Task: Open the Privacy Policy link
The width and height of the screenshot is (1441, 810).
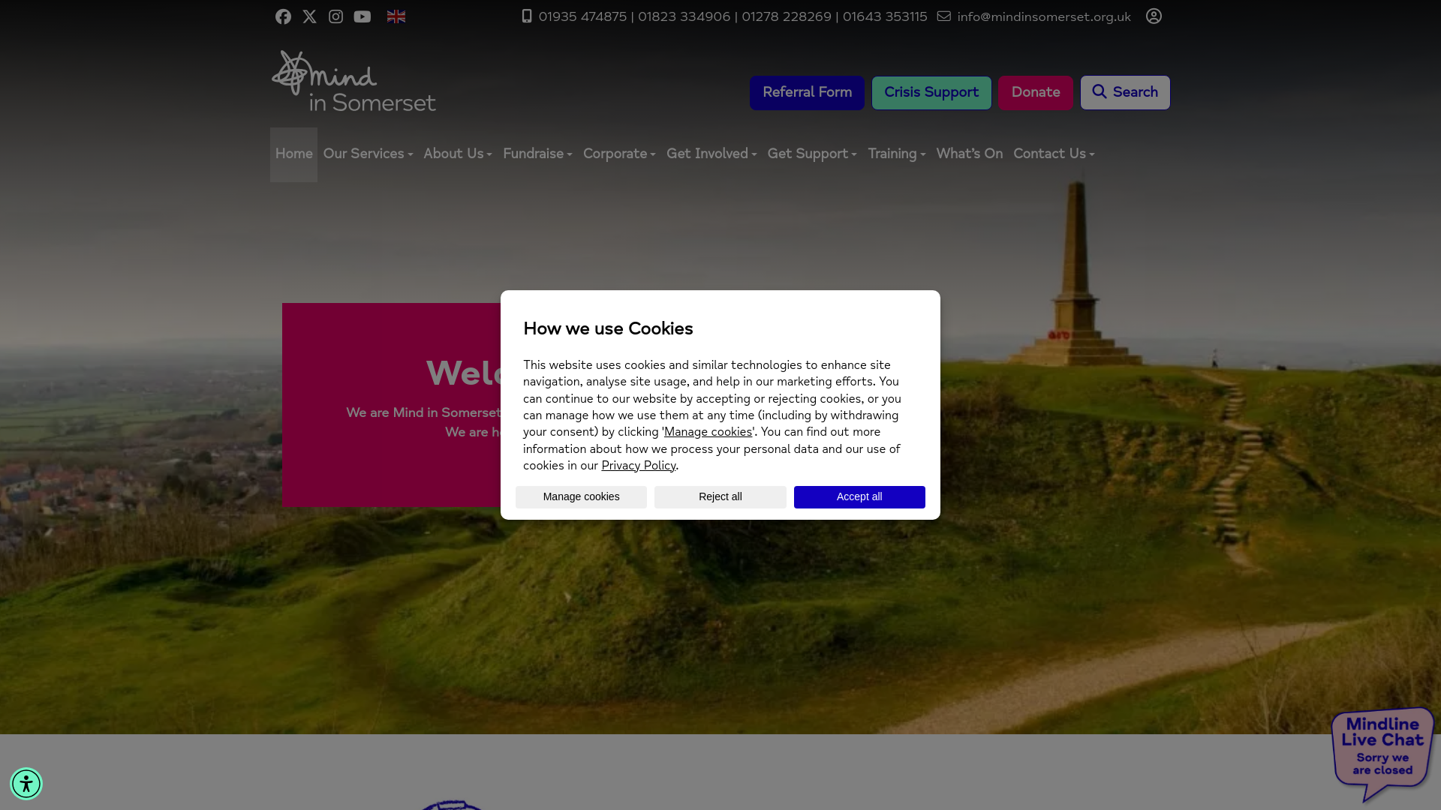Action: 639,466
